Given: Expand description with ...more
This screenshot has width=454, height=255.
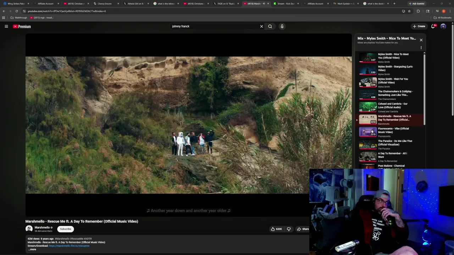Looking at the screenshot, I should click(32, 249).
